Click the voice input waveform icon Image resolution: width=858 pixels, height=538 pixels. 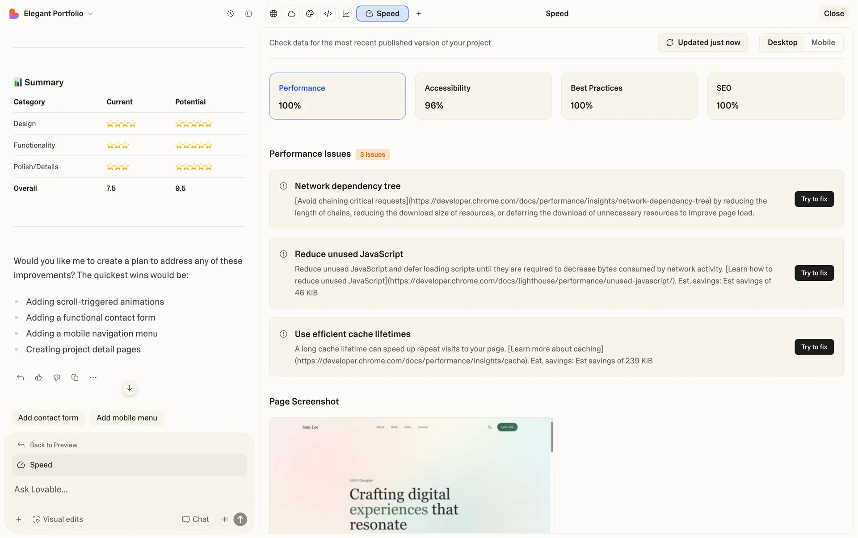tap(224, 519)
